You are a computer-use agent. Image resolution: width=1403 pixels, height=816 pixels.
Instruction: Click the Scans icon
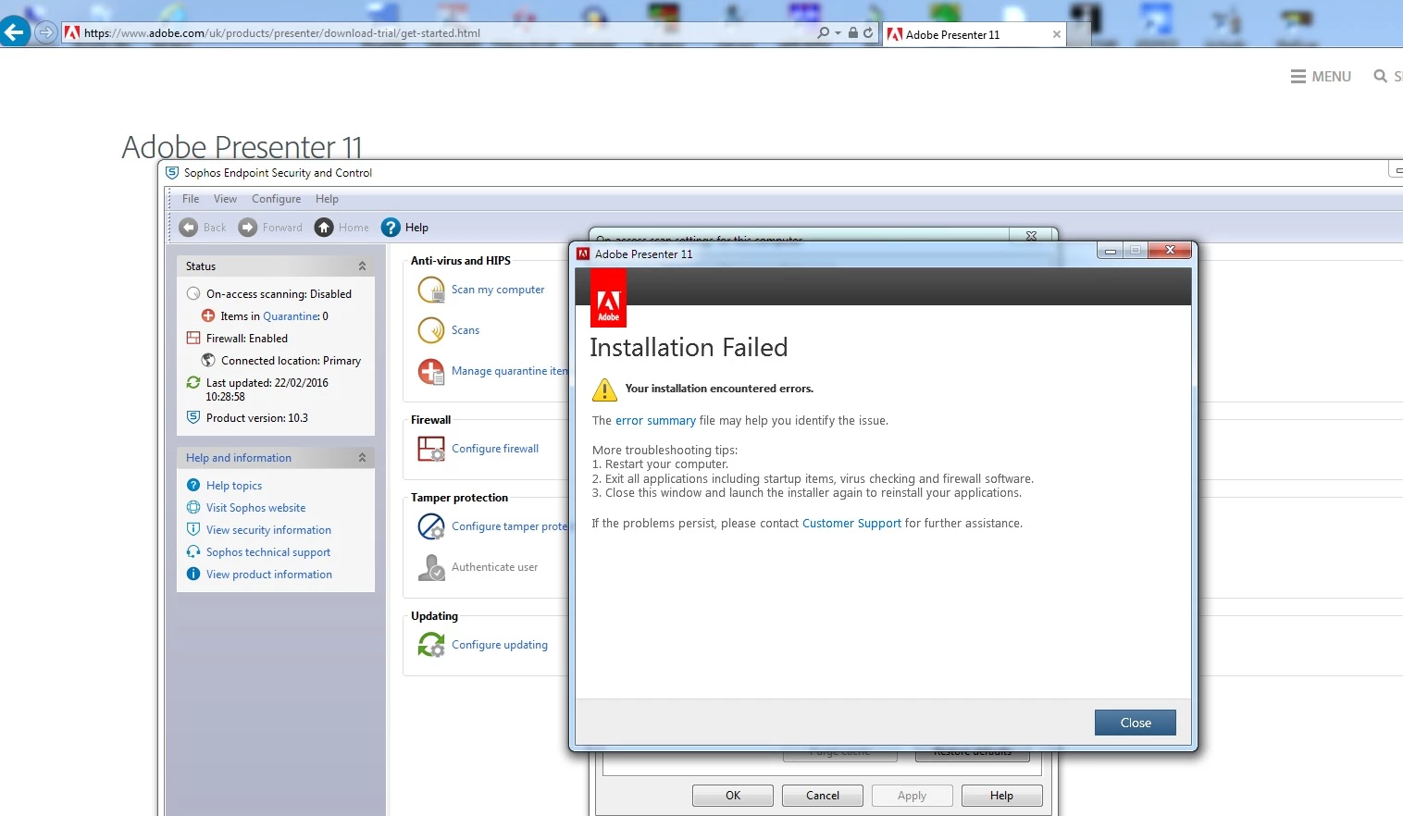[x=431, y=330]
